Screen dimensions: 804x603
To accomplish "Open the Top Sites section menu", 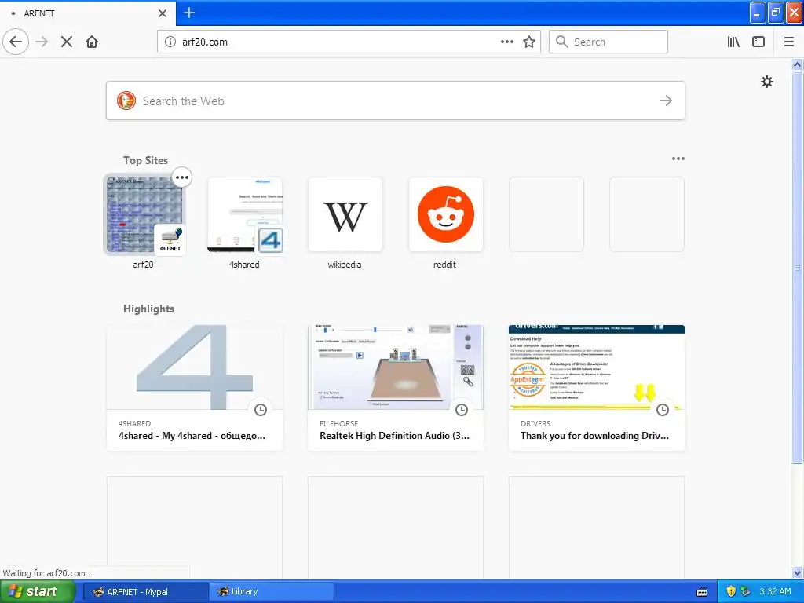I will pos(678,159).
